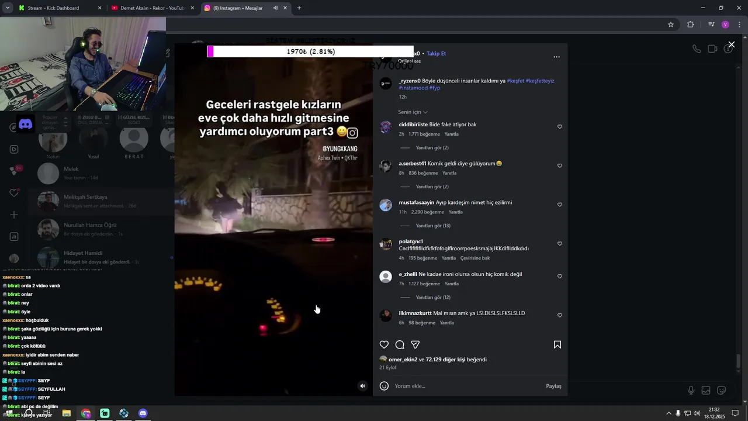Open the sticker icon in message bar
This screenshot has height=421, width=748.
pyautogui.click(x=722, y=390)
